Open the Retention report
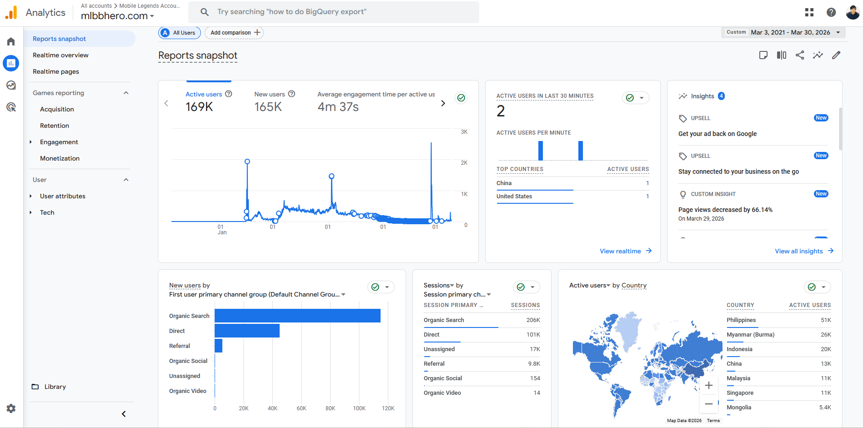This screenshot has height=428, width=863. point(55,126)
